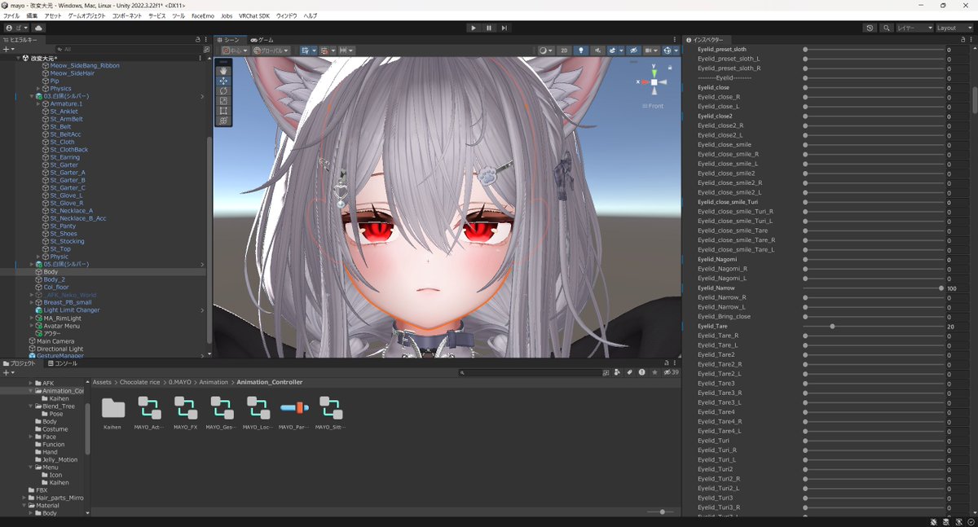Image resolution: width=978 pixels, height=527 pixels.
Task: Toggle 2D view mode
Action: pyautogui.click(x=563, y=51)
